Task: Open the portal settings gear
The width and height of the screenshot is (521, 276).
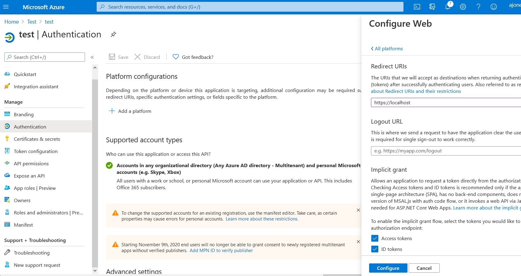Action: (463, 7)
